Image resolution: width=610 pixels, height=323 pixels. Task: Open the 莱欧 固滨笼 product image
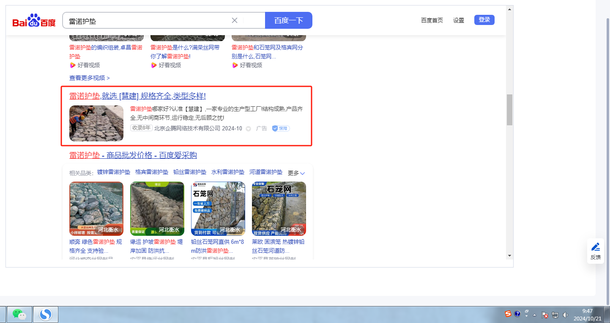[x=279, y=209]
